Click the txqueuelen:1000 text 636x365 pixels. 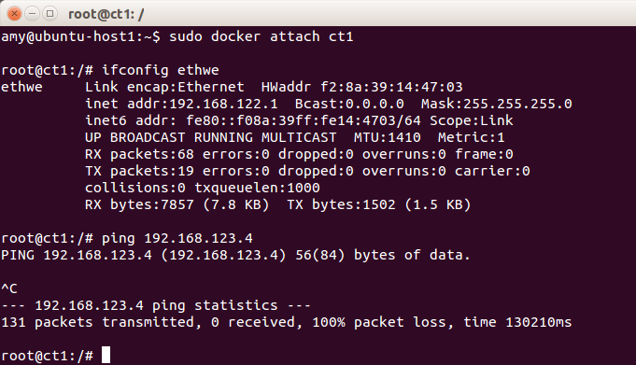point(257,188)
